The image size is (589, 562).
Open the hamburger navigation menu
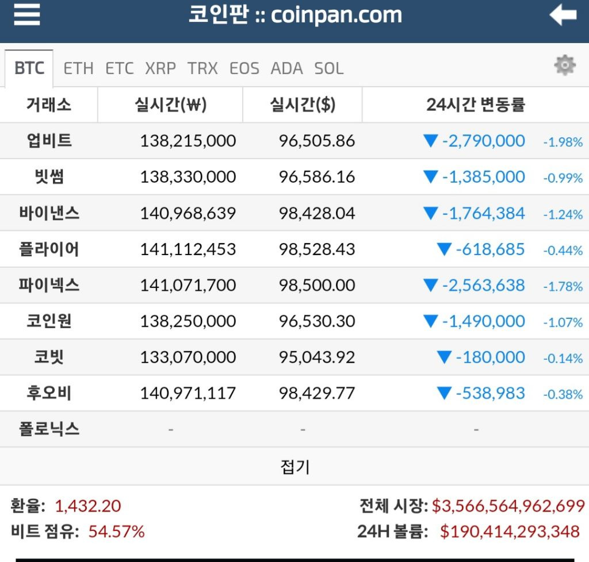click(x=26, y=16)
